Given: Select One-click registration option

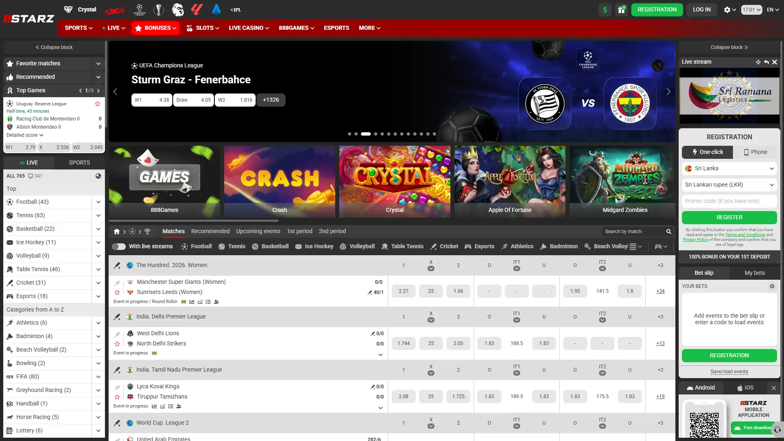Looking at the screenshot, I should (x=707, y=152).
